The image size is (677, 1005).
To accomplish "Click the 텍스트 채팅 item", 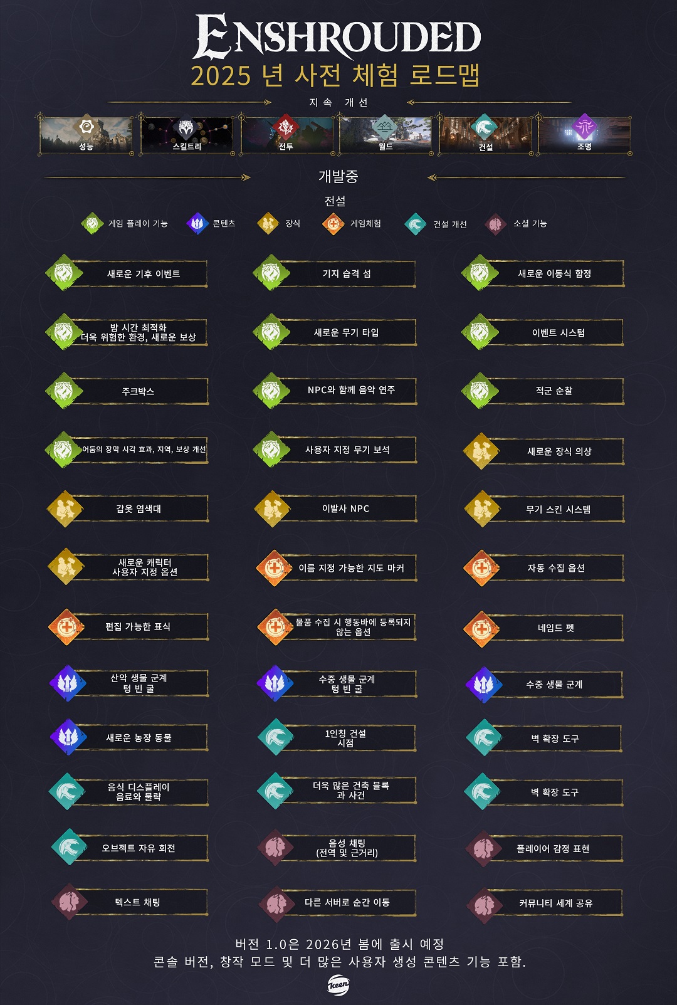I will tap(129, 902).
